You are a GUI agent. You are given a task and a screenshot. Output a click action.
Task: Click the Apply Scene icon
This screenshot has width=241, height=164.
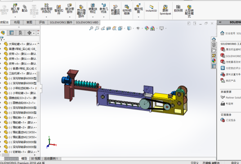(152, 28)
